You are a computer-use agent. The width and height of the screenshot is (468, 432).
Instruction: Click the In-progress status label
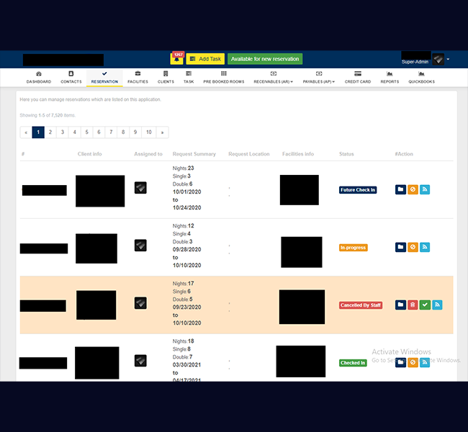[x=354, y=248]
